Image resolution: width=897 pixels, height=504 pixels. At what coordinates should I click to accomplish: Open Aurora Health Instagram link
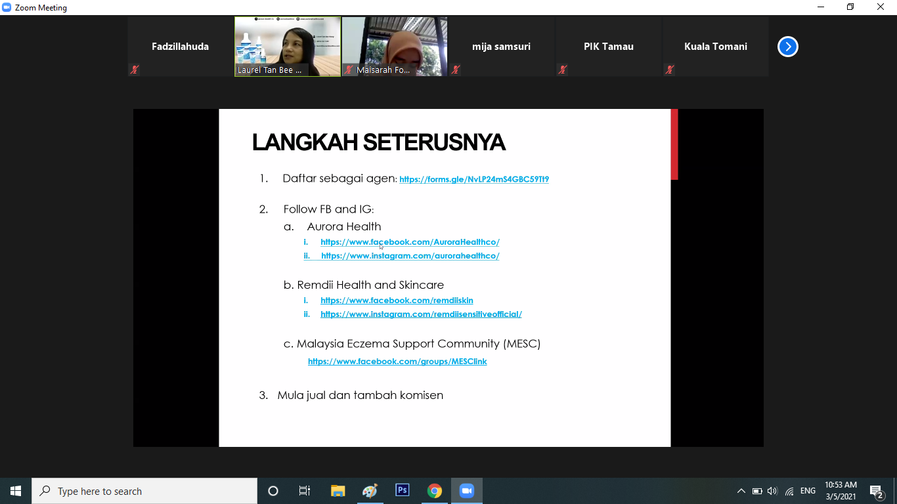pyautogui.click(x=410, y=256)
